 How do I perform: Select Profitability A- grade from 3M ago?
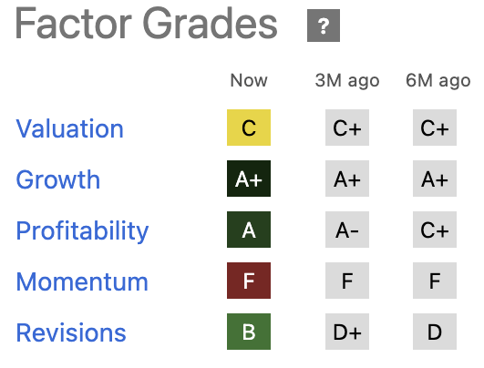[347, 230]
